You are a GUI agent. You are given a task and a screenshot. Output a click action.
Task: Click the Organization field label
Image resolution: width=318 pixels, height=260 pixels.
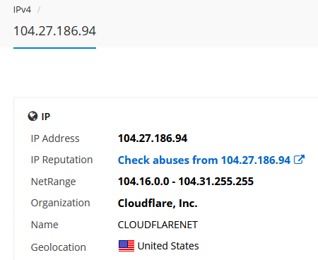60,203
